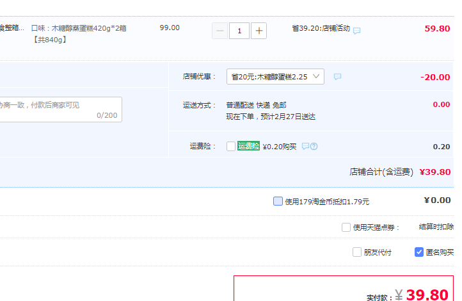The image size is (462, 301).
Task: Click 现在下单，预计2月27日送达 text
Action: tap(271, 117)
